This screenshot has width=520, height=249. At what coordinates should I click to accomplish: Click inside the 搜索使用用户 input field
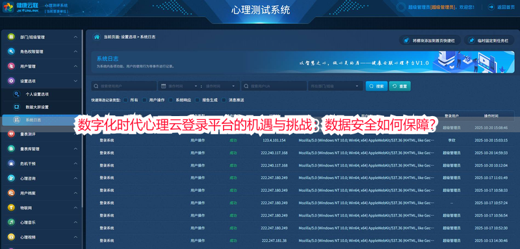click(124, 86)
